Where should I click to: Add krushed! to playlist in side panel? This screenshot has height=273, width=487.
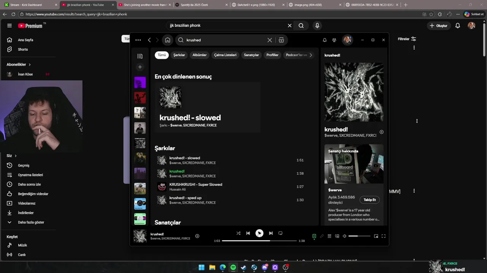382,132
